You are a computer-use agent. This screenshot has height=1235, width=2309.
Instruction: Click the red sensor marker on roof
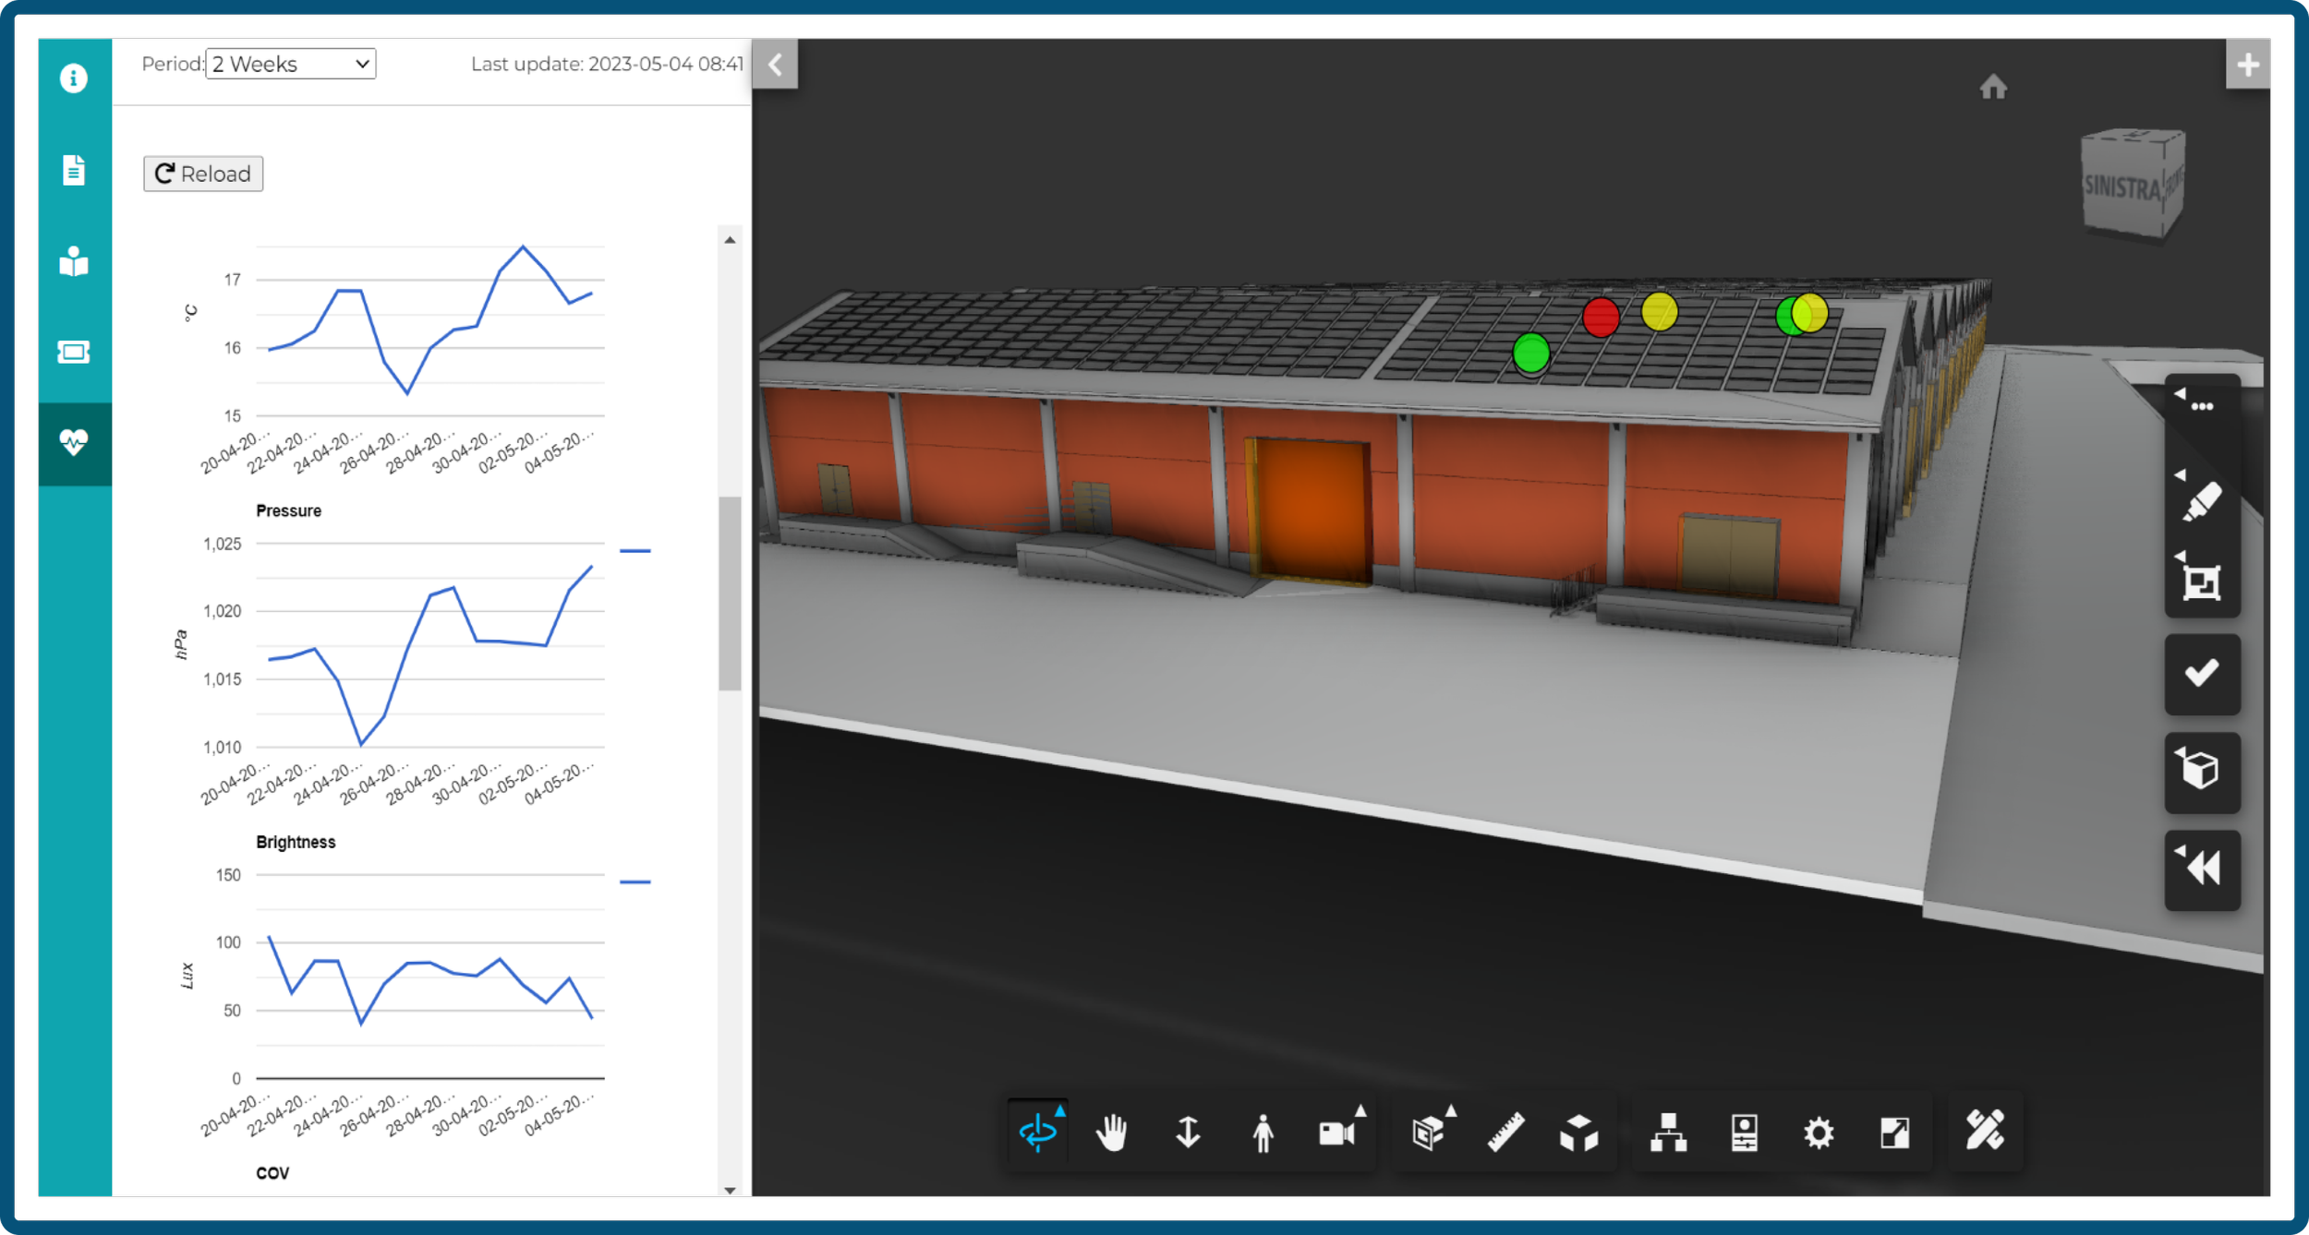1601,318
